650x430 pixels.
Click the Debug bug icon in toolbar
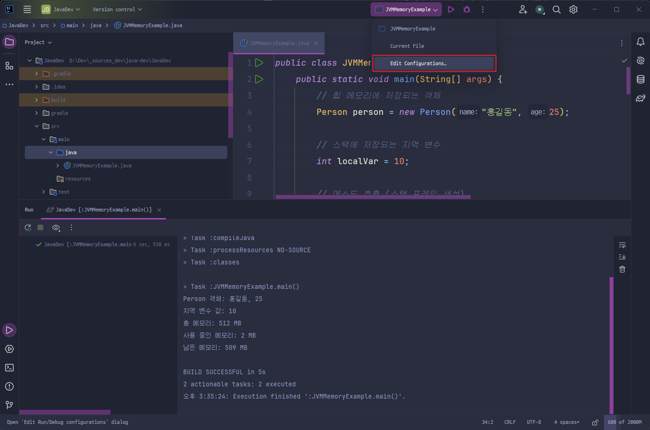click(466, 9)
